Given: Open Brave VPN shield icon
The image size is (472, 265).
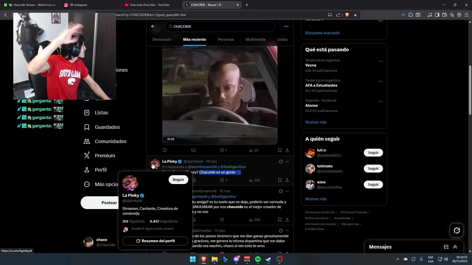Looking at the screenshot, I should [x=459, y=15].
